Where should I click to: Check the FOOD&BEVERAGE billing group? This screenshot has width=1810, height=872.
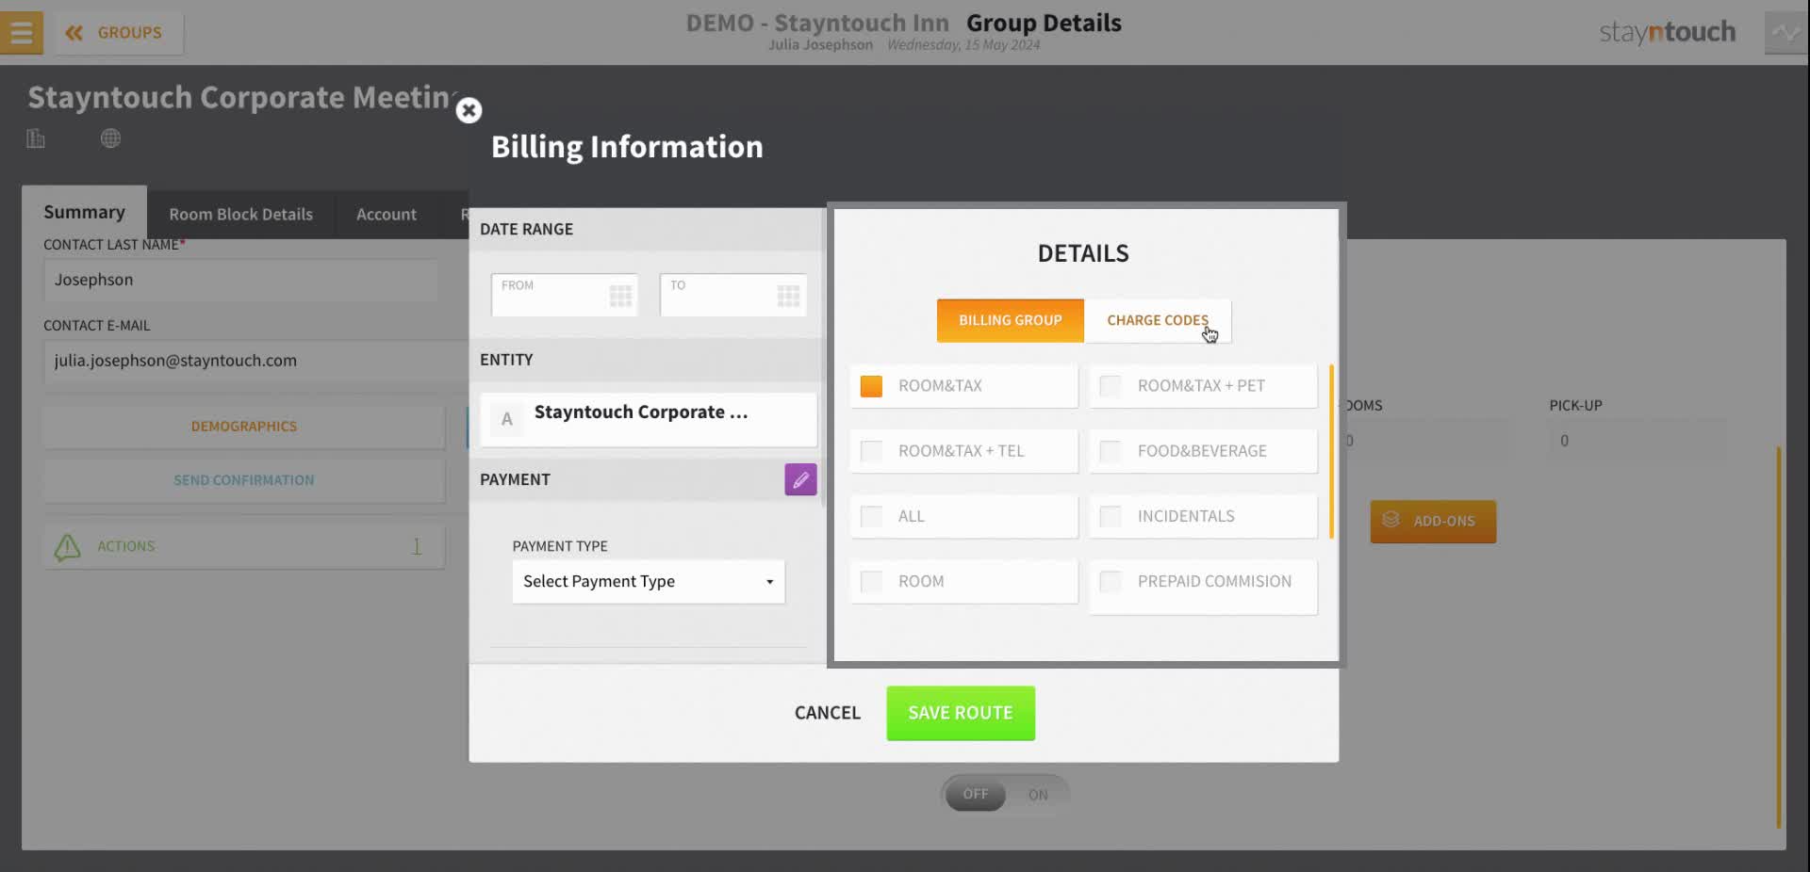point(1203,451)
